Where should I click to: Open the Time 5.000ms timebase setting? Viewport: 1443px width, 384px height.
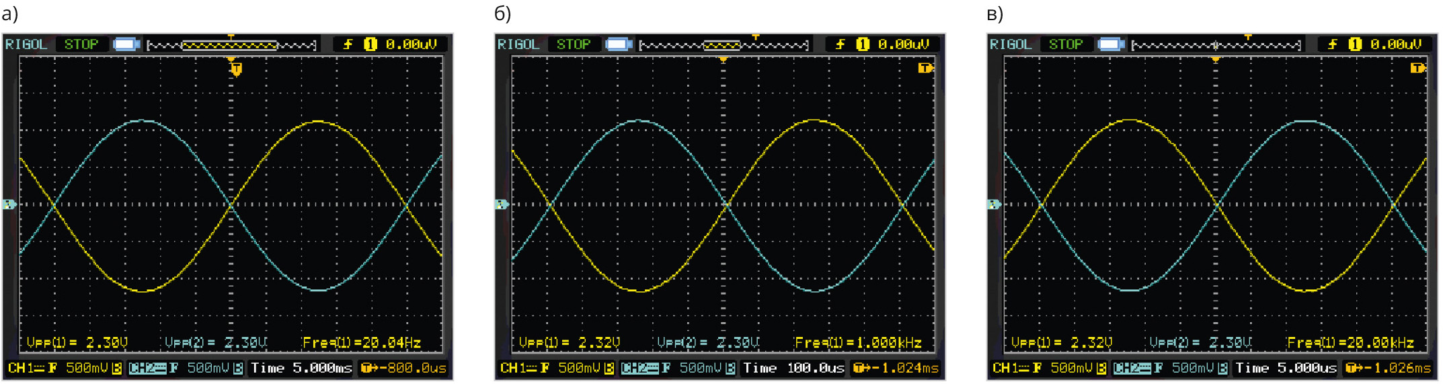[301, 368]
